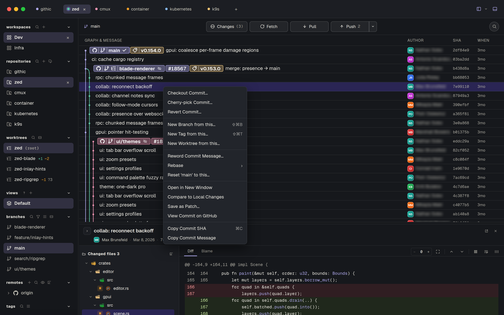Toggle the left sidebar panel icon
This screenshot has width=504, height=315.
pyautogui.click(x=479, y=9)
